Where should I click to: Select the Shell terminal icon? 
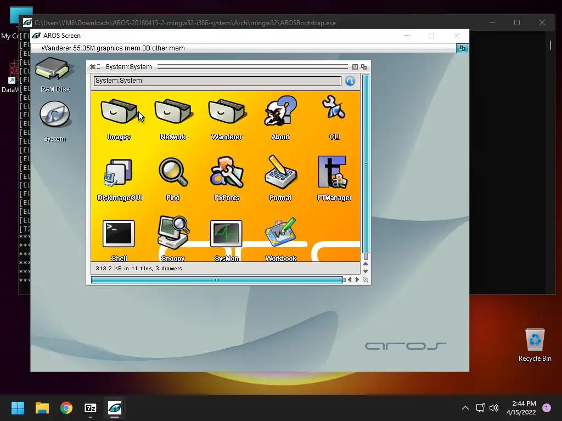[119, 234]
